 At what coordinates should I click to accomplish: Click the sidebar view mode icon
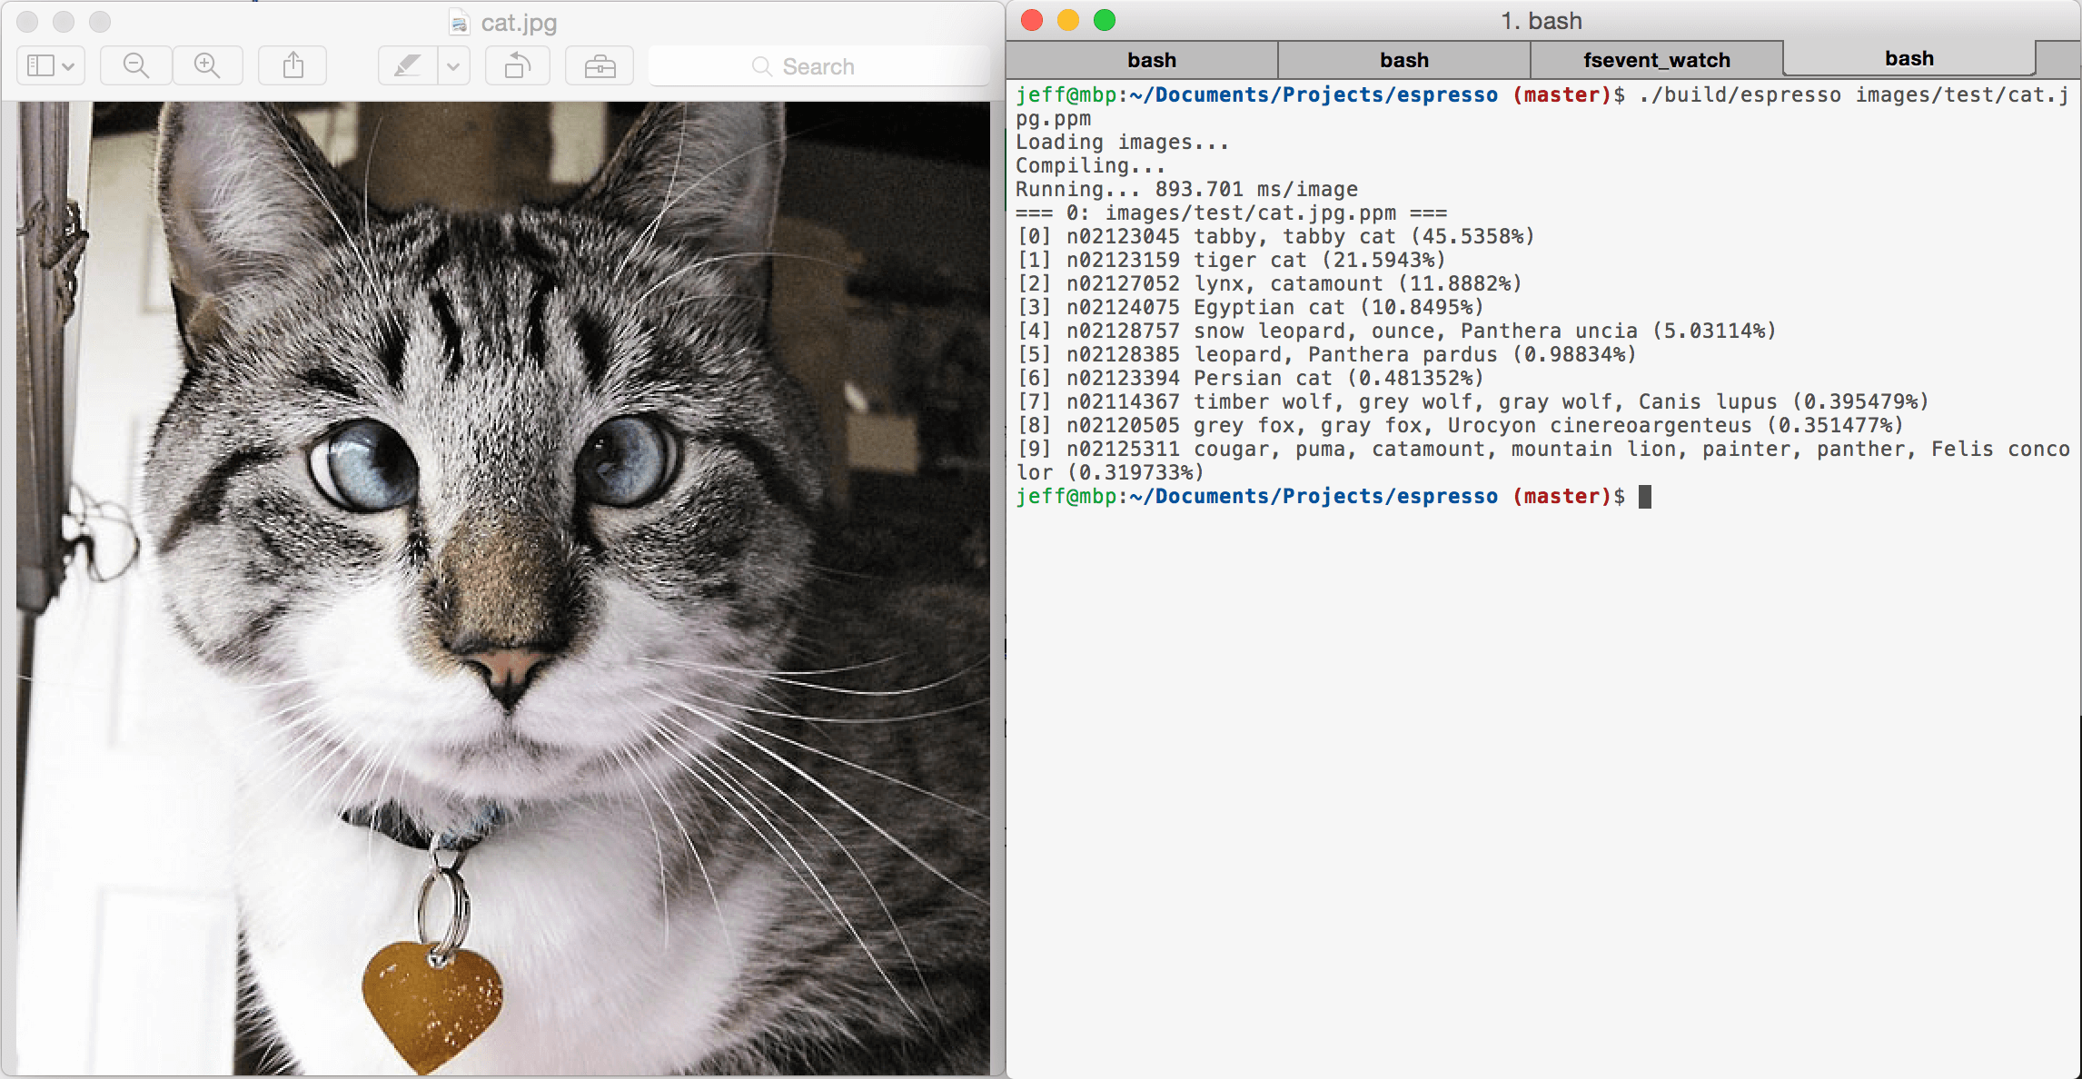click(41, 65)
